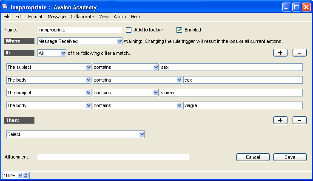Click the Save button
313x181 pixels.
click(x=290, y=157)
